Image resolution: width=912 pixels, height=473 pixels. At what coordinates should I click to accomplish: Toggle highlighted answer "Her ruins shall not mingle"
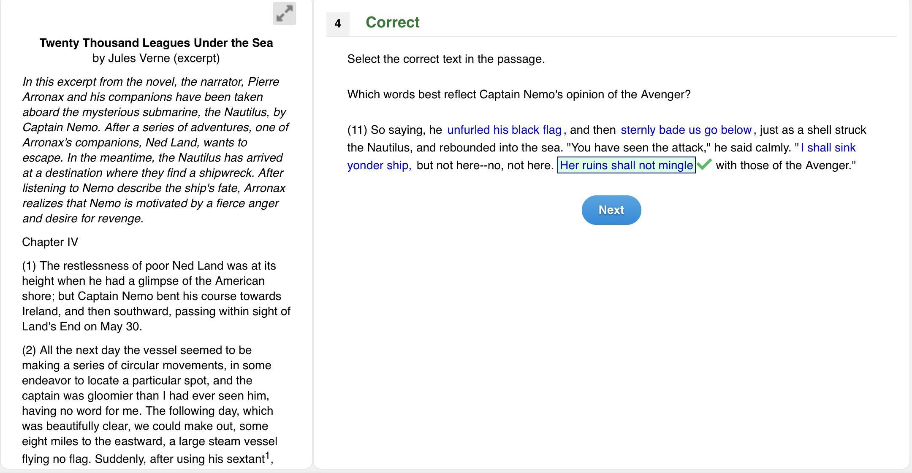pyautogui.click(x=626, y=165)
